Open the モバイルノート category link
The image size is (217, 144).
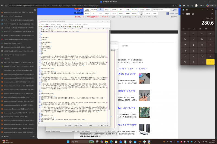(x=79, y=17)
